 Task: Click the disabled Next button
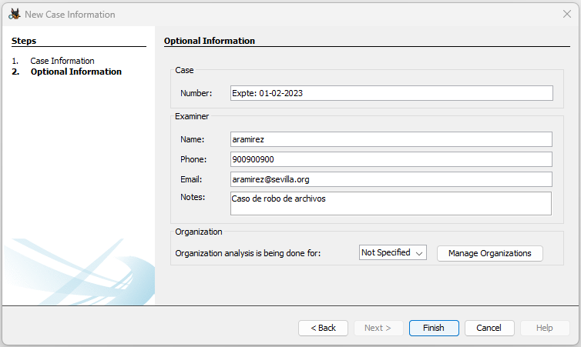[x=378, y=328]
